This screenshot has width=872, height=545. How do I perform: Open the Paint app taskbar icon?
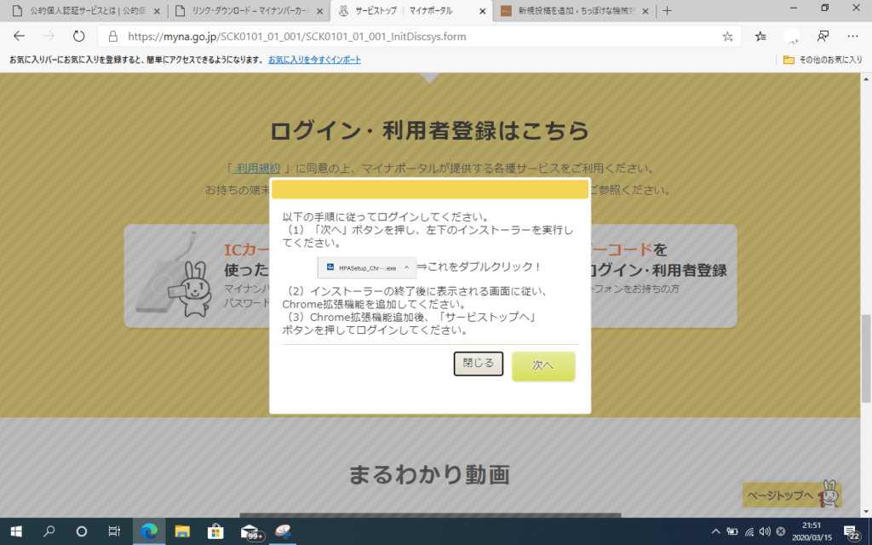coord(283,531)
